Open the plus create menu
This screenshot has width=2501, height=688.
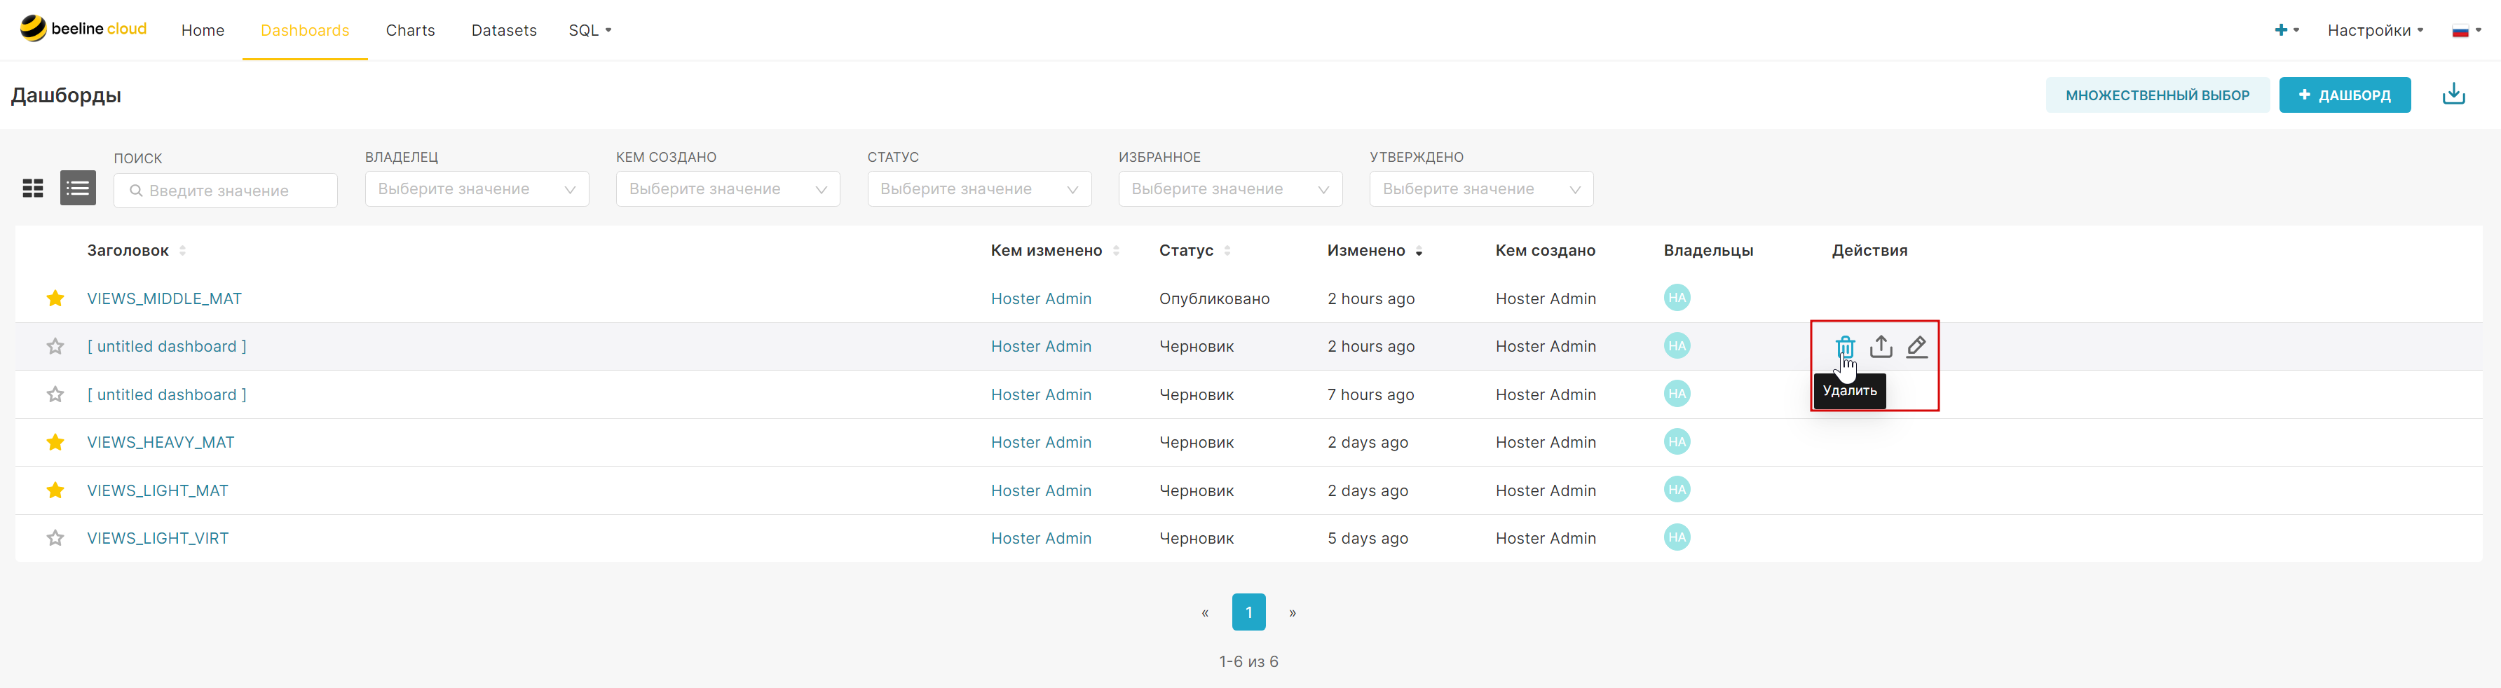[x=2287, y=30]
